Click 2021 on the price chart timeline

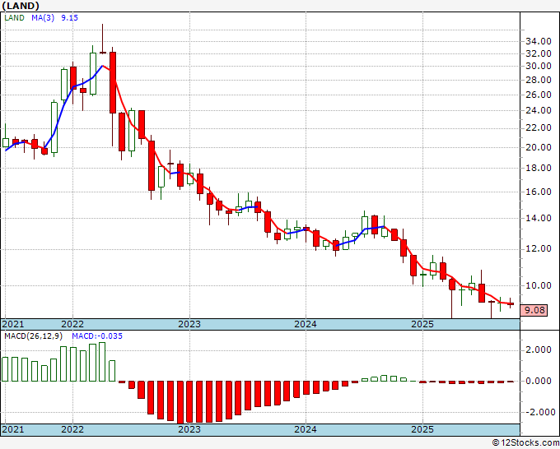point(12,324)
